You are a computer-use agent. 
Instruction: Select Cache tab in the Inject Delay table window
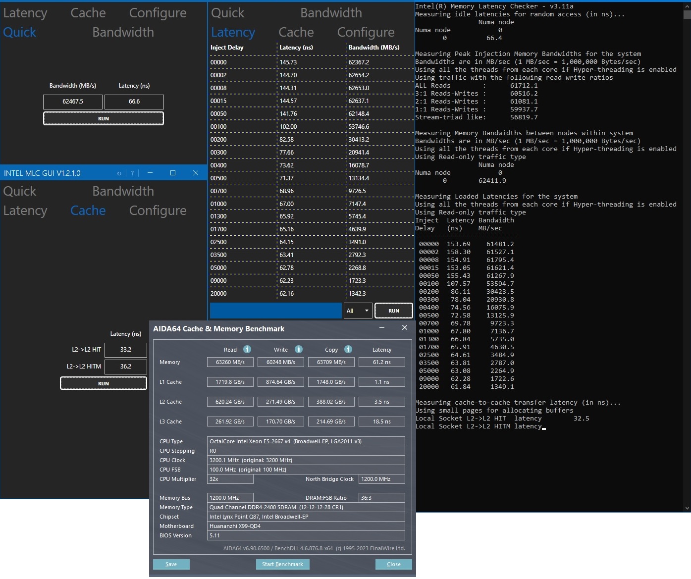pyautogui.click(x=296, y=32)
